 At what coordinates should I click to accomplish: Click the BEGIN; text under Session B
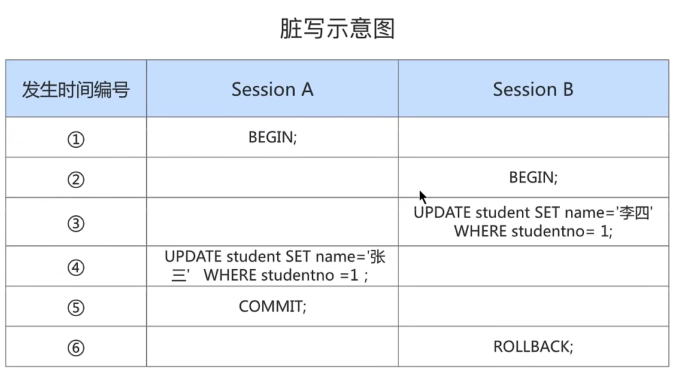tap(533, 178)
